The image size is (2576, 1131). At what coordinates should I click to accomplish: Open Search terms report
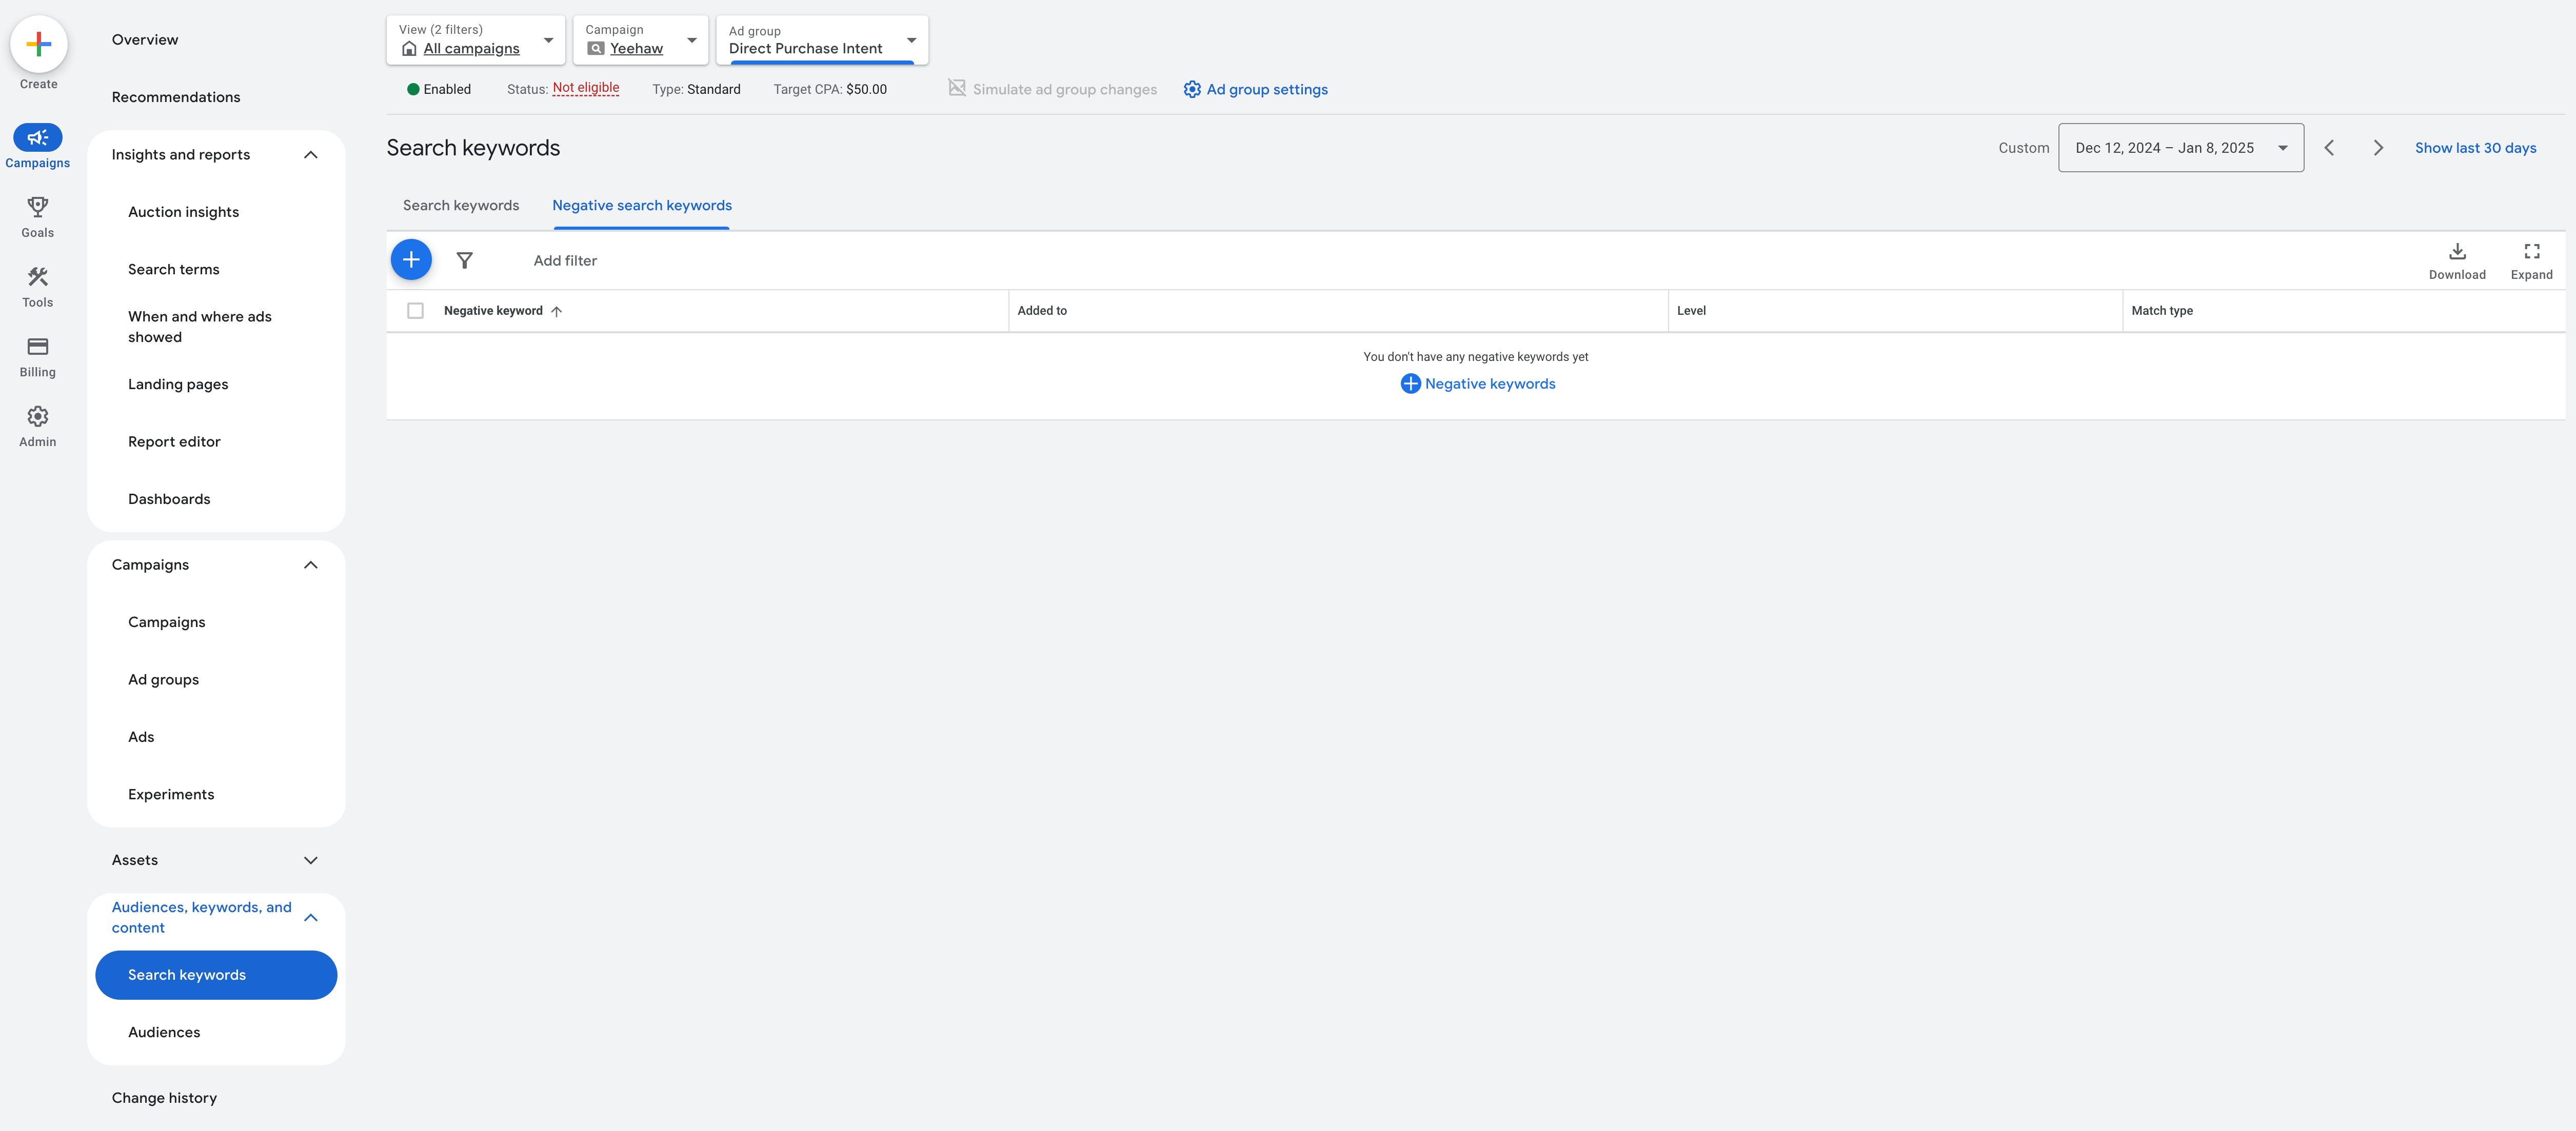[x=174, y=270]
